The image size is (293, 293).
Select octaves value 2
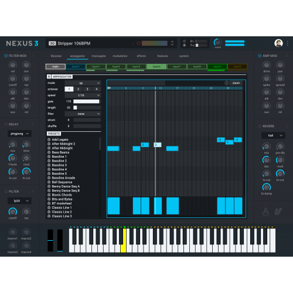tap(78, 89)
